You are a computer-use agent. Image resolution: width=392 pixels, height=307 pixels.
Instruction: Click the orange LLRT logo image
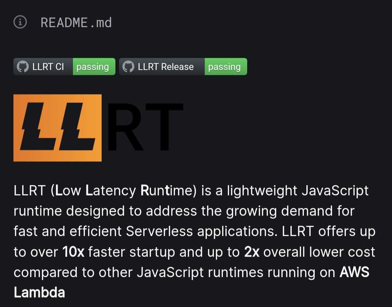tap(98, 128)
